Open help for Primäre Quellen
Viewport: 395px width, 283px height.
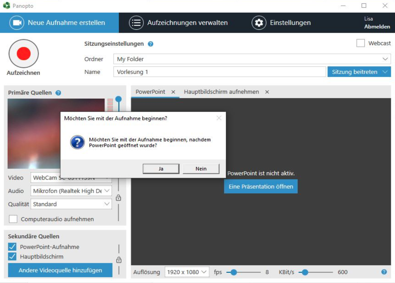coord(58,93)
